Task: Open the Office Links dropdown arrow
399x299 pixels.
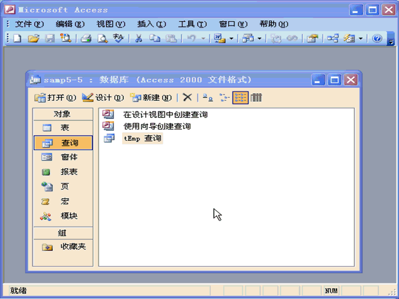Action: tap(231, 39)
